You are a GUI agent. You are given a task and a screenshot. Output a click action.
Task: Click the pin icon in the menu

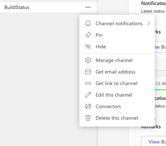88,35
